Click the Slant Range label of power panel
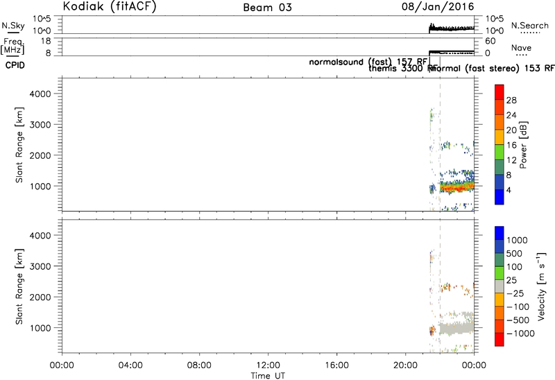The image size is (555, 380). coord(19,145)
